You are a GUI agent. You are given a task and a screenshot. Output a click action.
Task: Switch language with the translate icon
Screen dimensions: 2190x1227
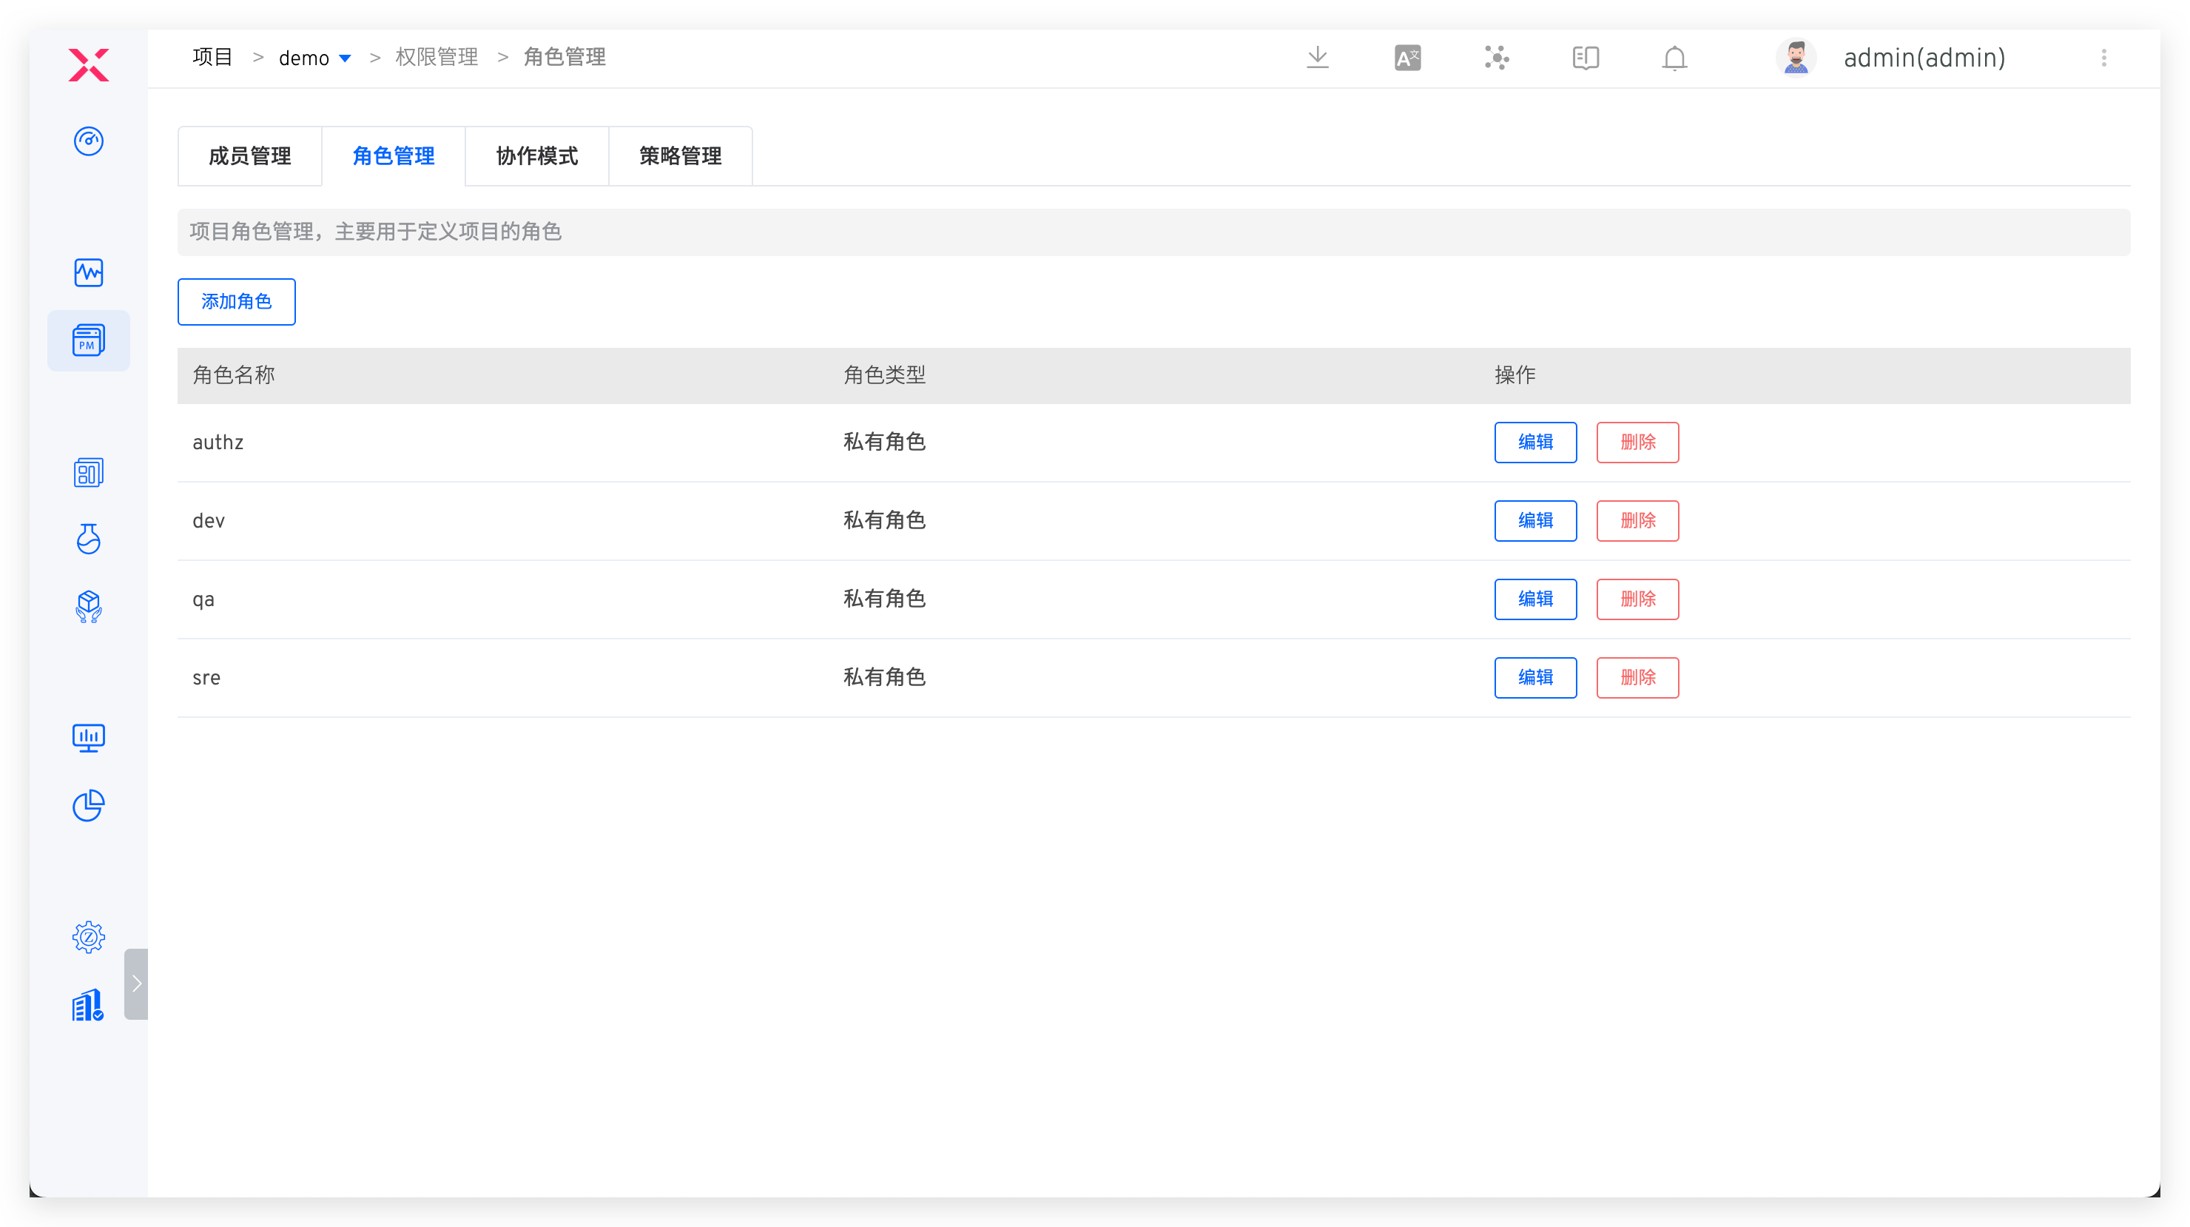(1407, 58)
